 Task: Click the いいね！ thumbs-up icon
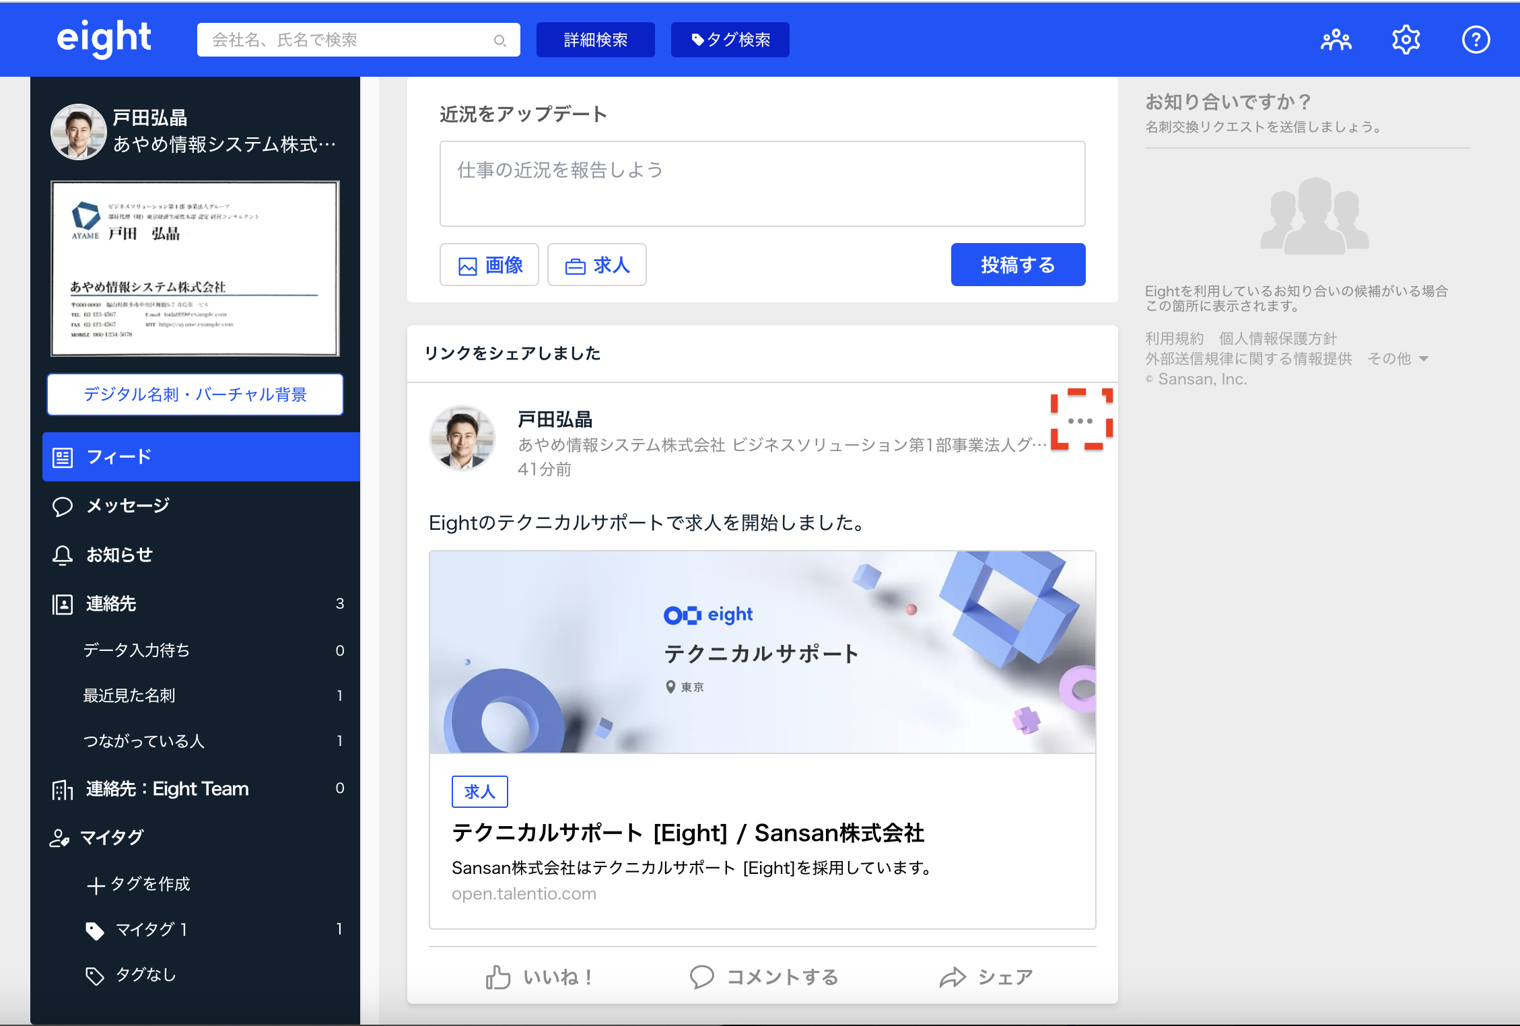click(498, 977)
